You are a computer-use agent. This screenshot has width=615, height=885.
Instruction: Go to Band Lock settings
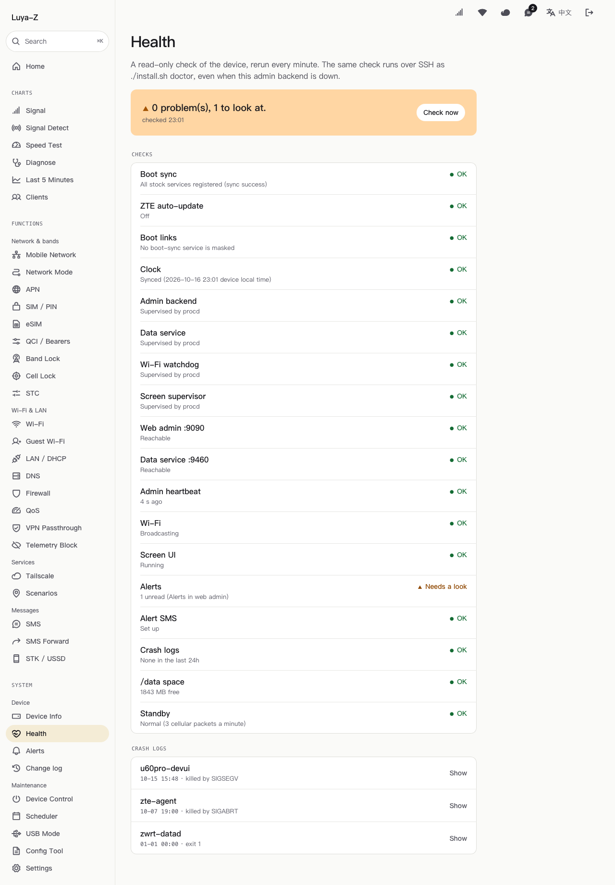[x=57, y=359]
